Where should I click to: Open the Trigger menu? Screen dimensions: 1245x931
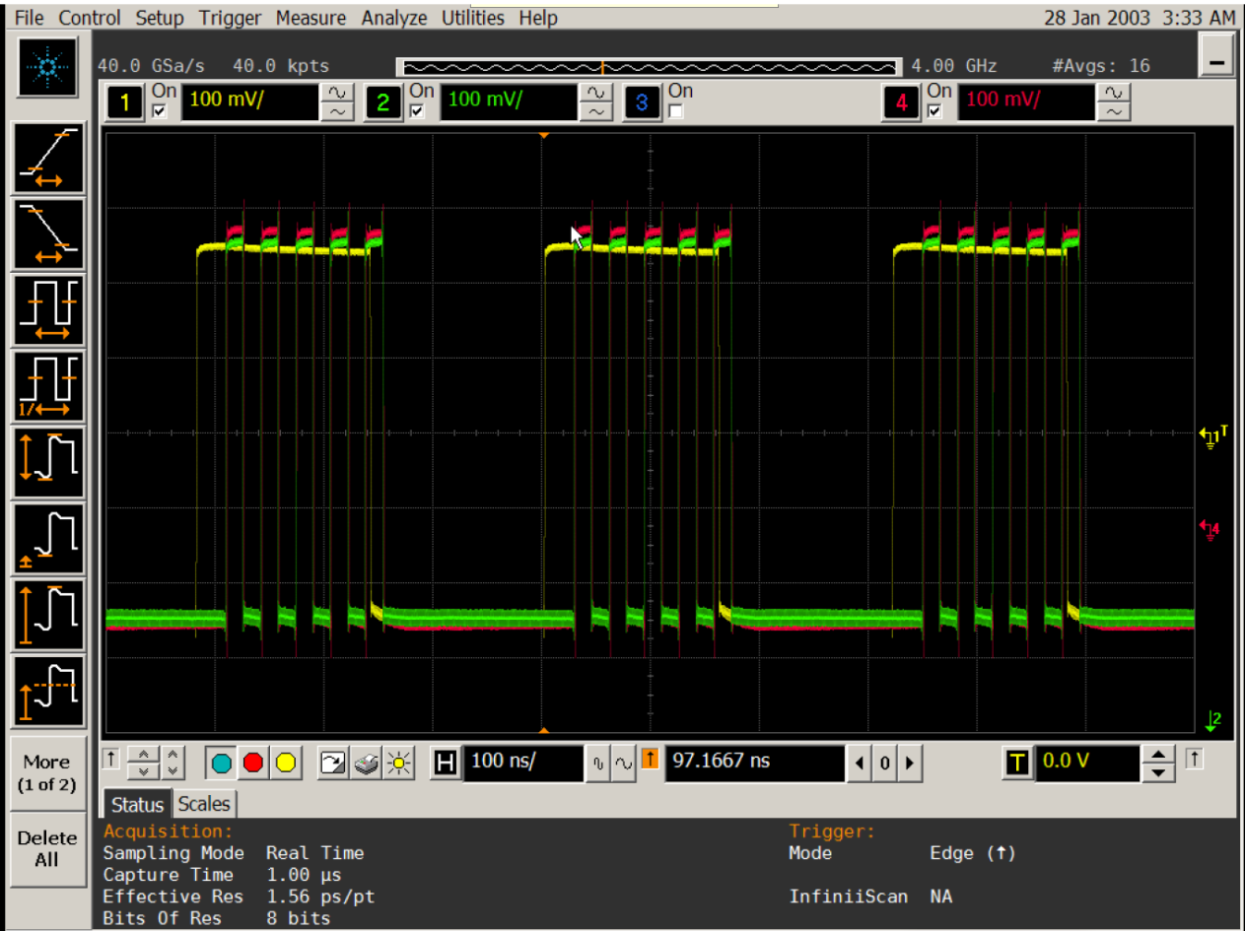click(230, 18)
